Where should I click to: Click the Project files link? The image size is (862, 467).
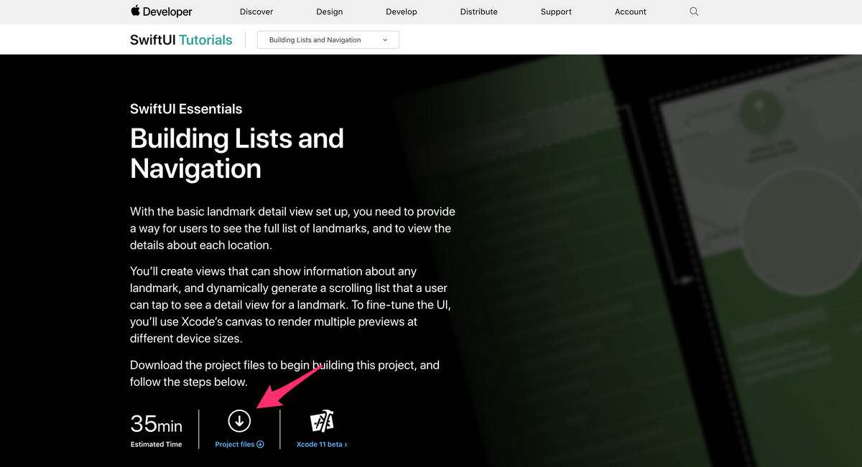pos(240,445)
